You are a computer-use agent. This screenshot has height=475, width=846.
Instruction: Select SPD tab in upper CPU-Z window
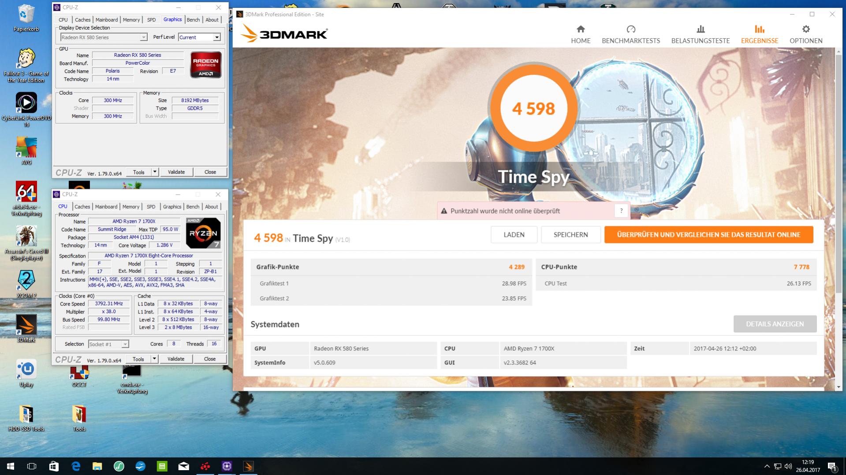pyautogui.click(x=151, y=20)
